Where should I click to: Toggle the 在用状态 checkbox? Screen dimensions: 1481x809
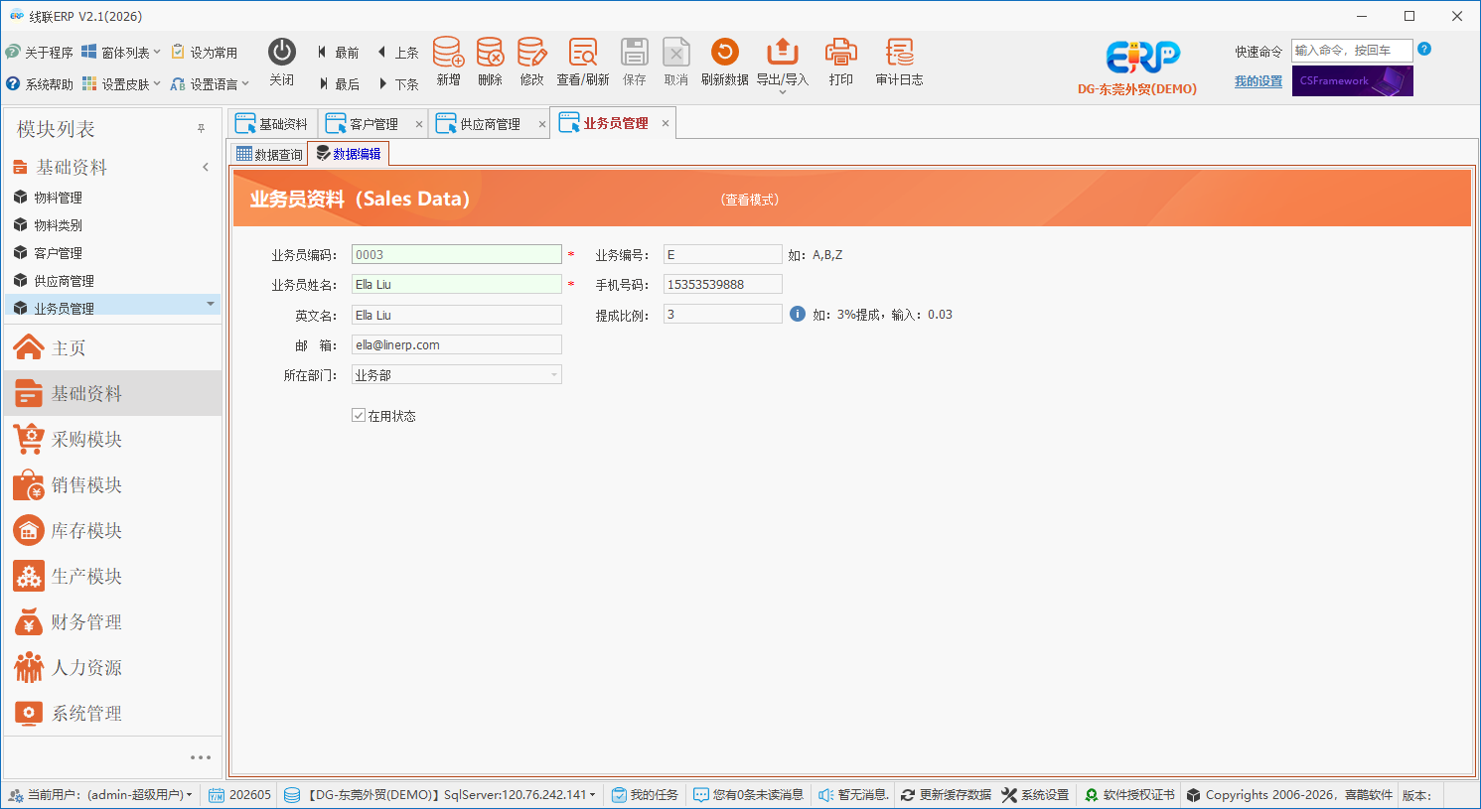pos(359,415)
